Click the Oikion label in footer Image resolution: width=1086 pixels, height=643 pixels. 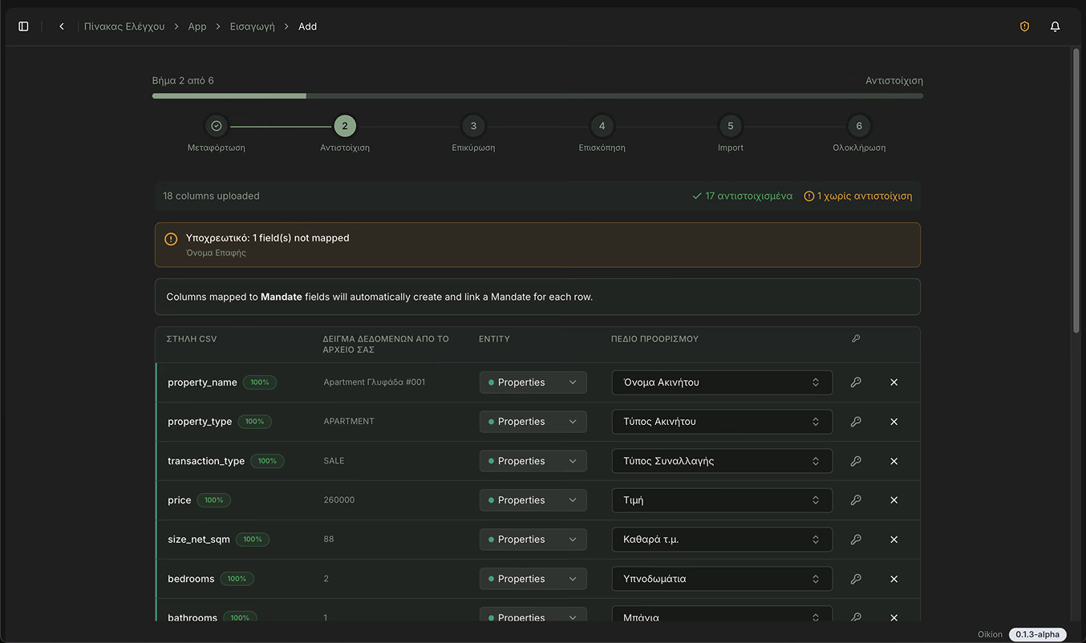coord(990,634)
